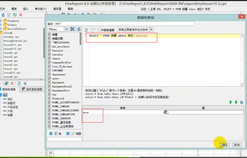Move parameter down with green down arrow
Image resolution: width=247 pixels, height=158 pixels.
pyautogui.click(x=236, y=102)
